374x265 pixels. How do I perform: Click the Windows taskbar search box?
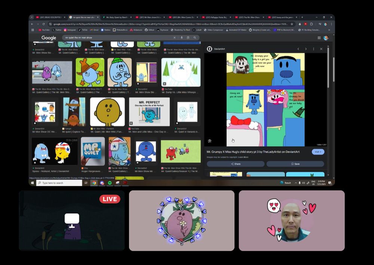59,183
